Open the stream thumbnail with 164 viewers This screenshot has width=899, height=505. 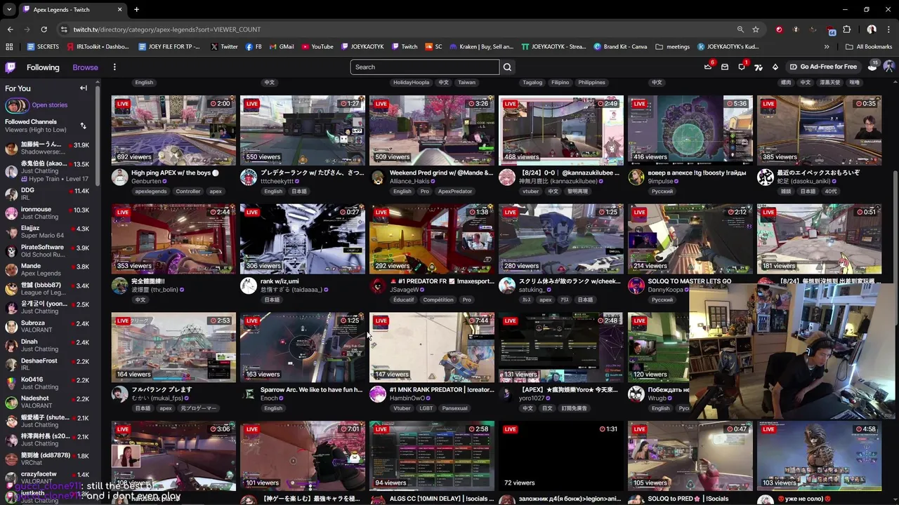(173, 348)
